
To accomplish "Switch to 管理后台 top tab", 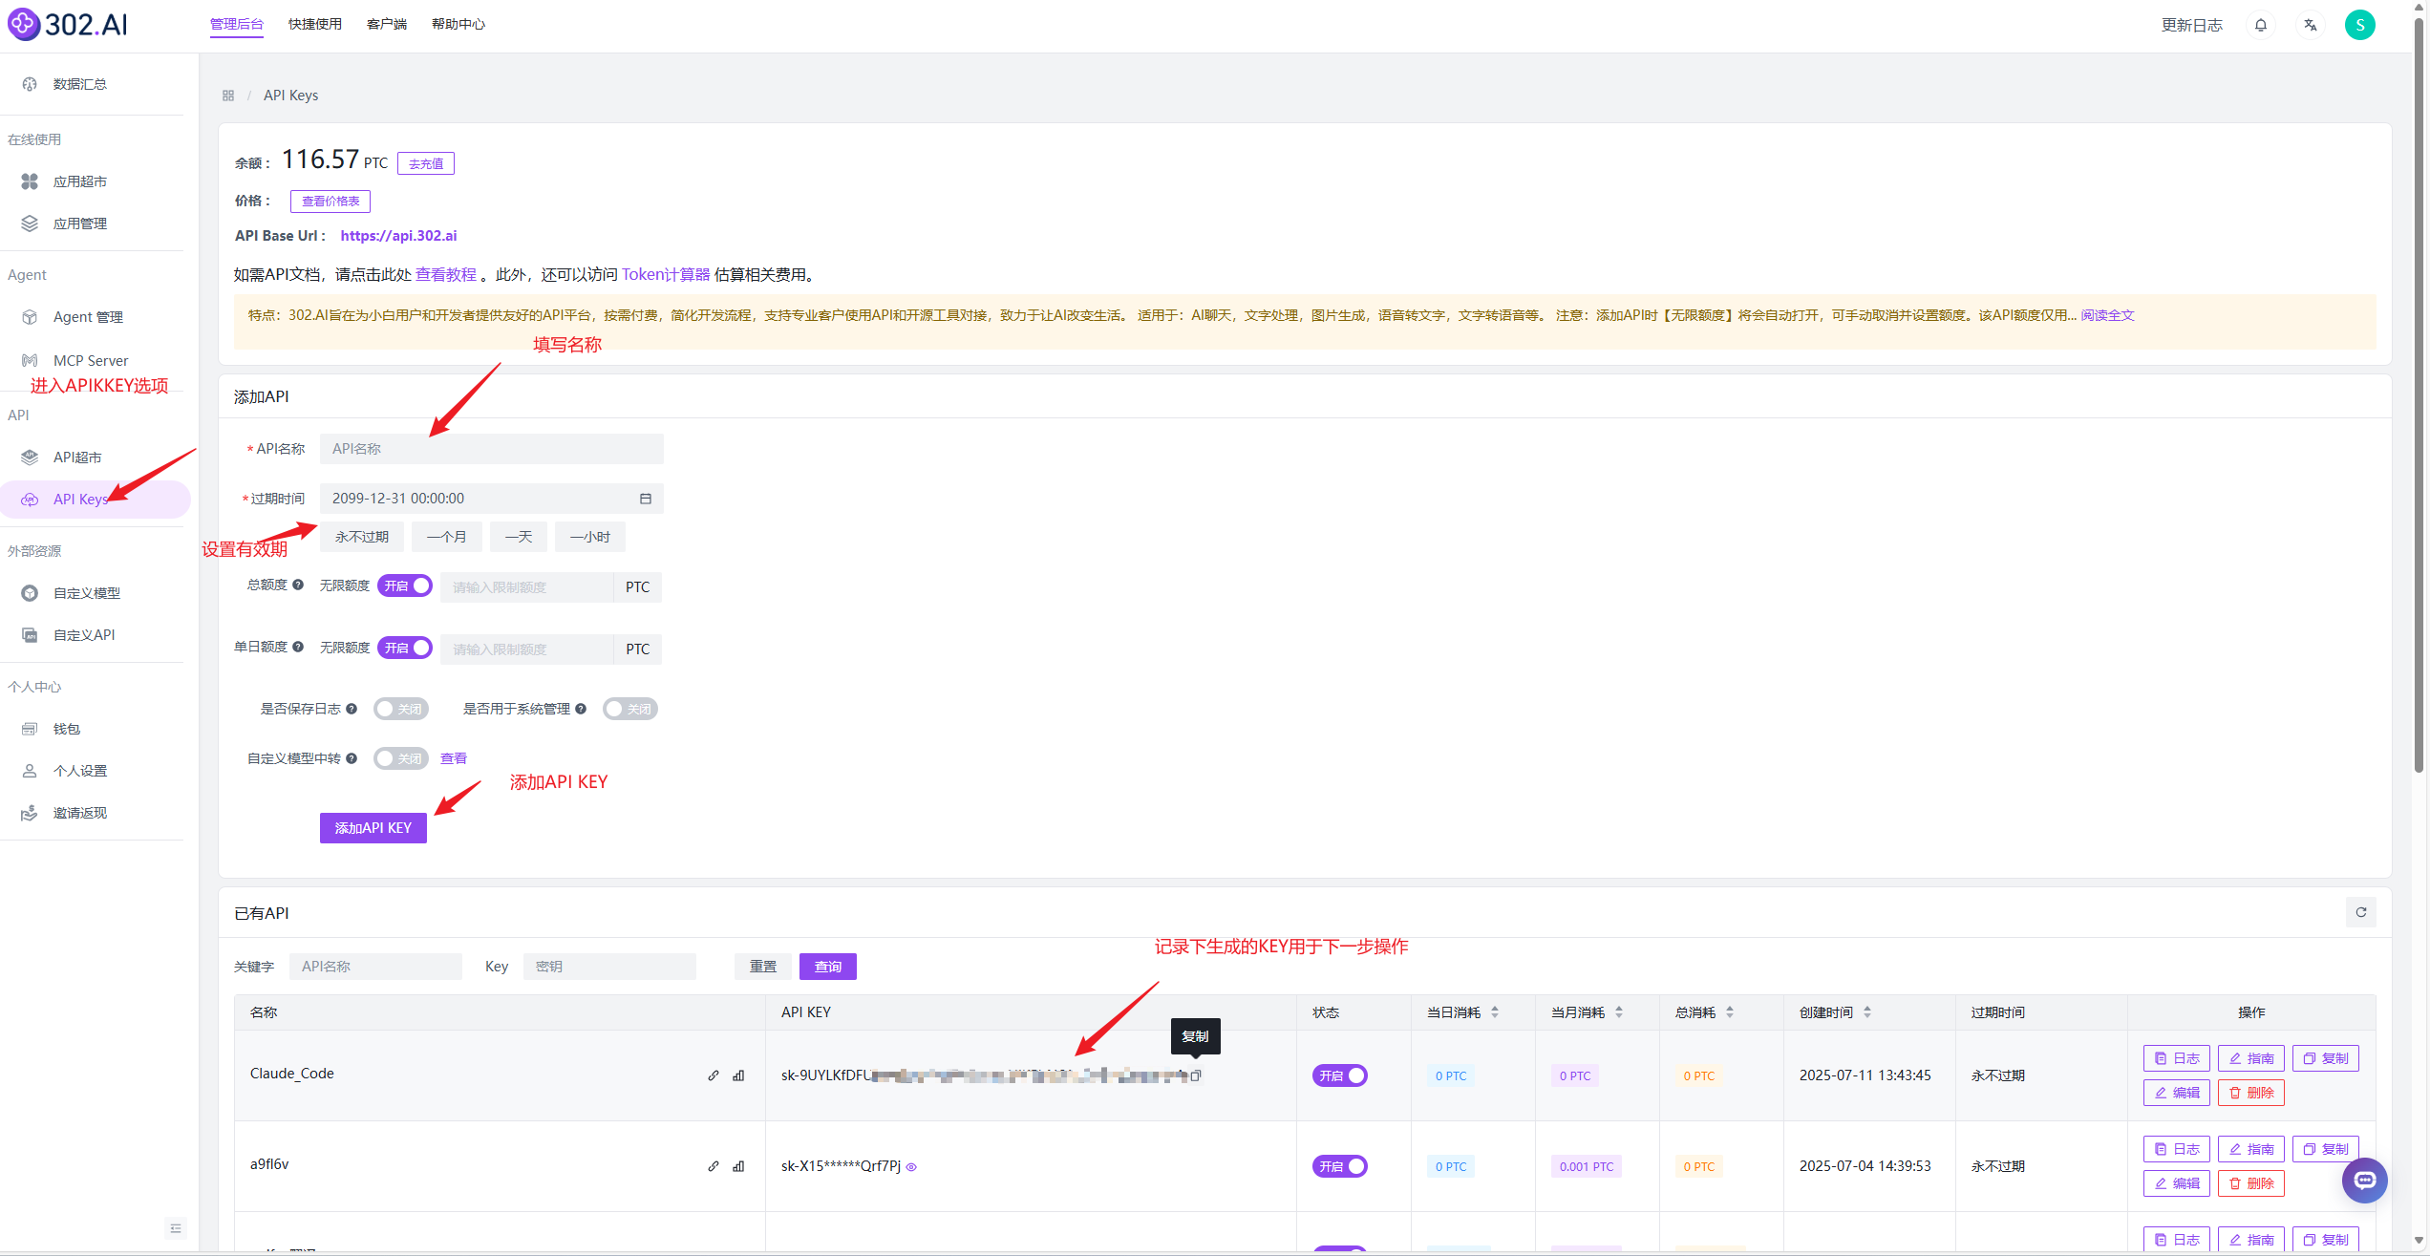I will tap(237, 24).
